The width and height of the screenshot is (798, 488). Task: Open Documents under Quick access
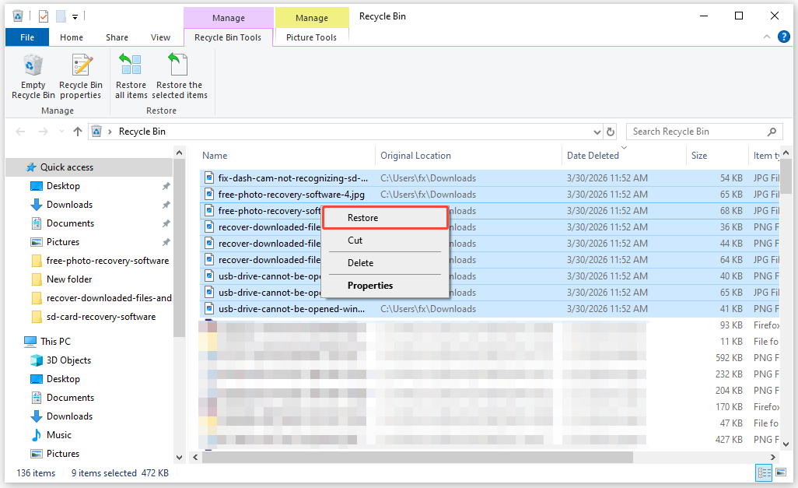(70, 223)
